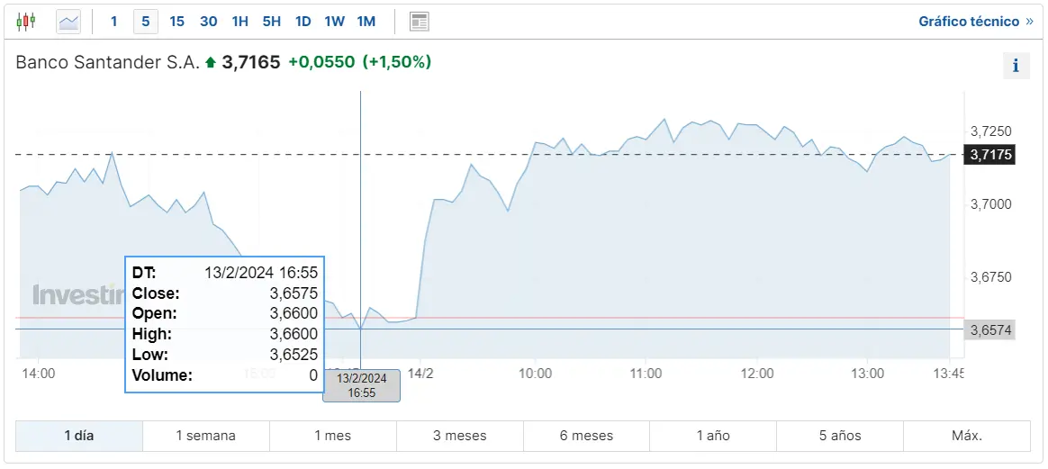Set interval to 1 minute
The height and width of the screenshot is (469, 1048).
coord(113,22)
